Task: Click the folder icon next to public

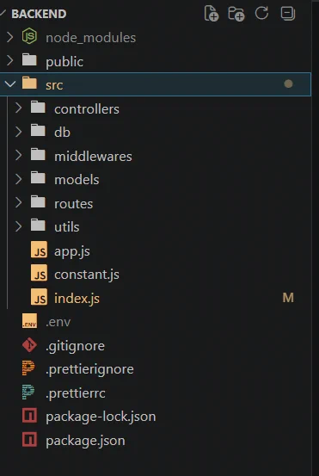Action: tap(29, 59)
